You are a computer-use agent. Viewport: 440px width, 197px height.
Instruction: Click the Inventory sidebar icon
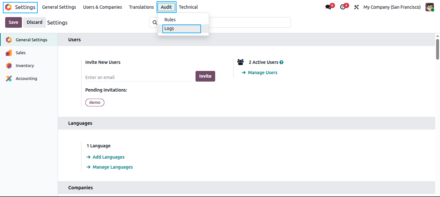[x=9, y=66]
